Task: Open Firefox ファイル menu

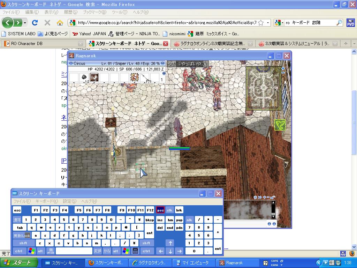Action: 11,12
